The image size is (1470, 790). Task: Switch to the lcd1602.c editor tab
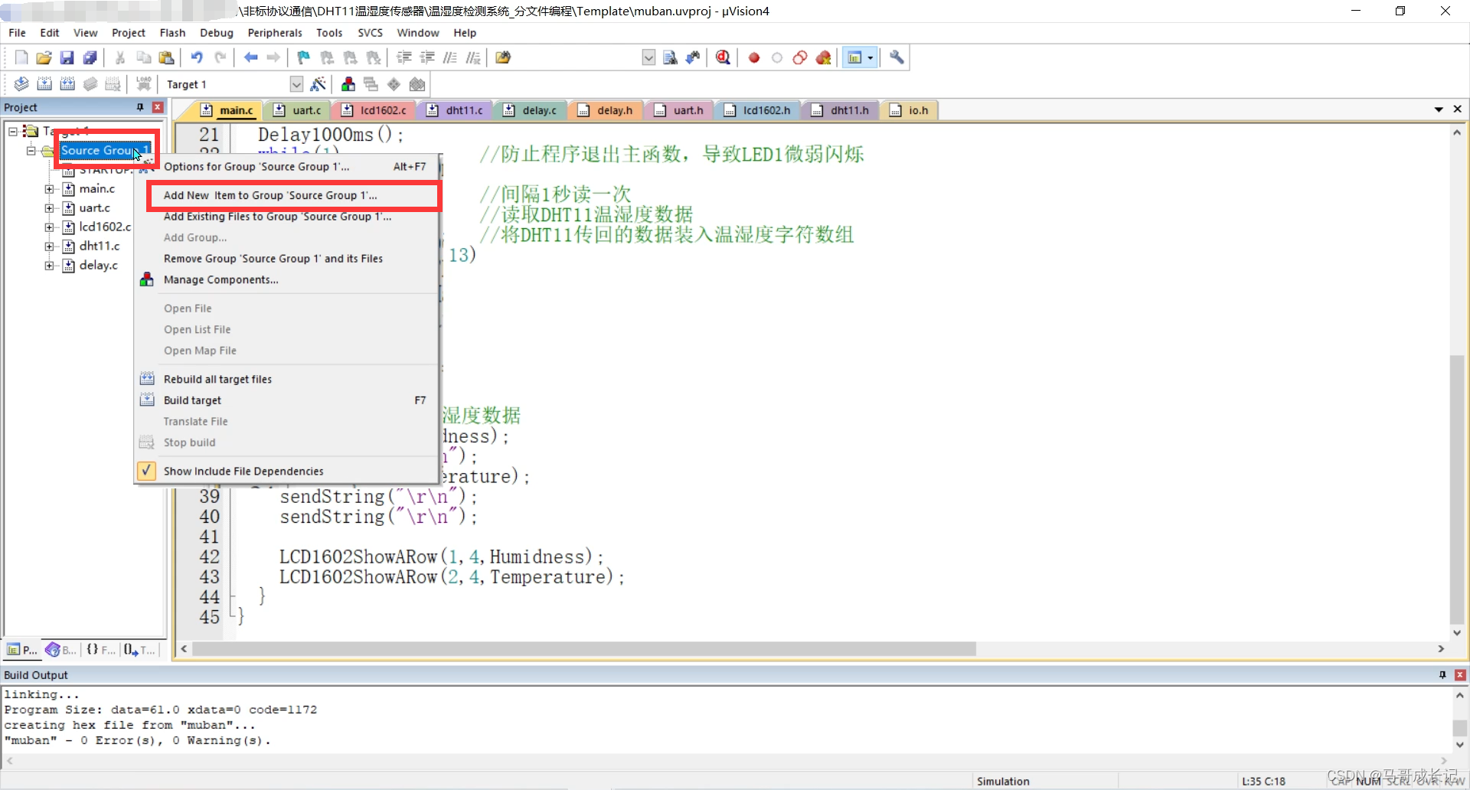375,110
